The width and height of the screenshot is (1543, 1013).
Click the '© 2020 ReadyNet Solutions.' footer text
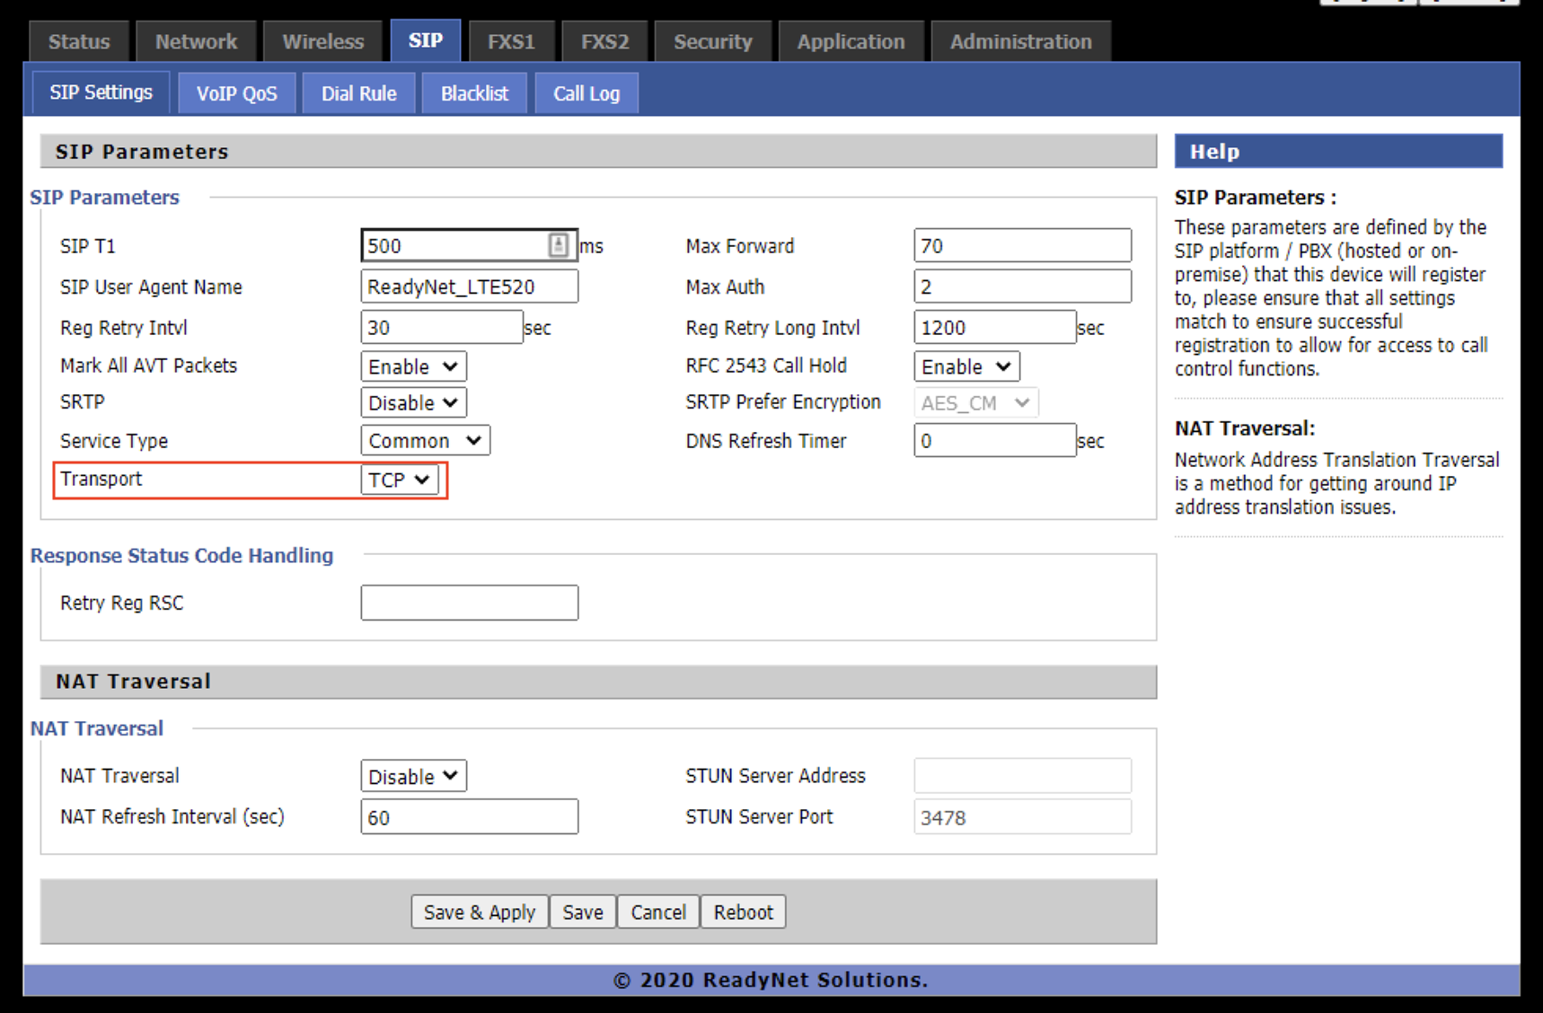tap(771, 980)
